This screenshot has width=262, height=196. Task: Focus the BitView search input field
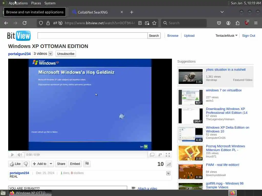point(92,36)
